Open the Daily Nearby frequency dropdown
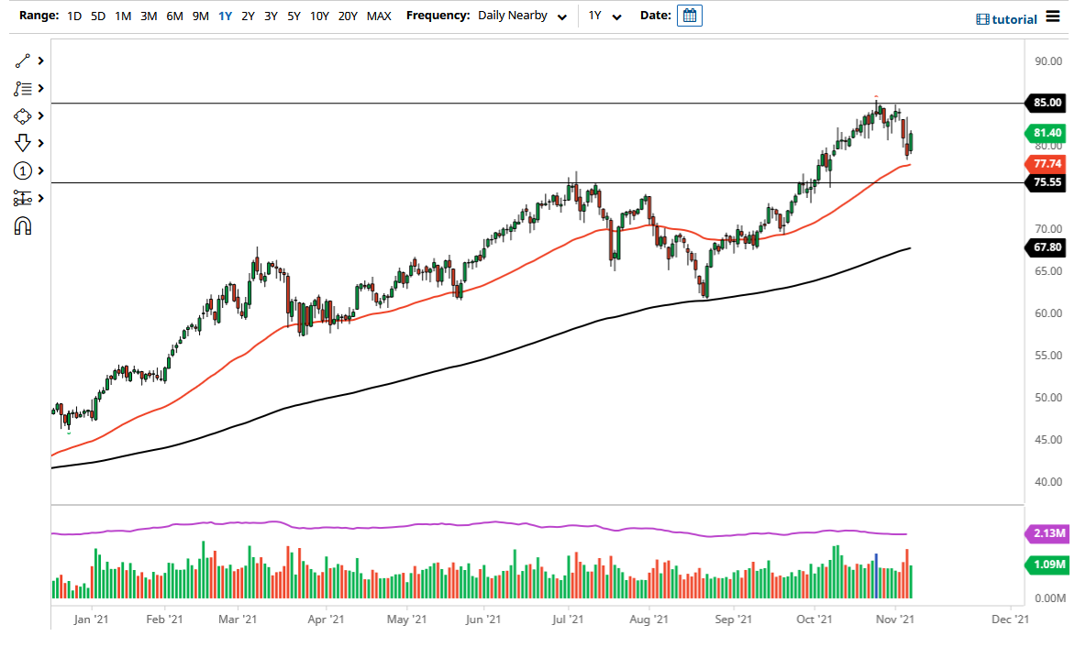The height and width of the screenshot is (647, 1075). 522,16
